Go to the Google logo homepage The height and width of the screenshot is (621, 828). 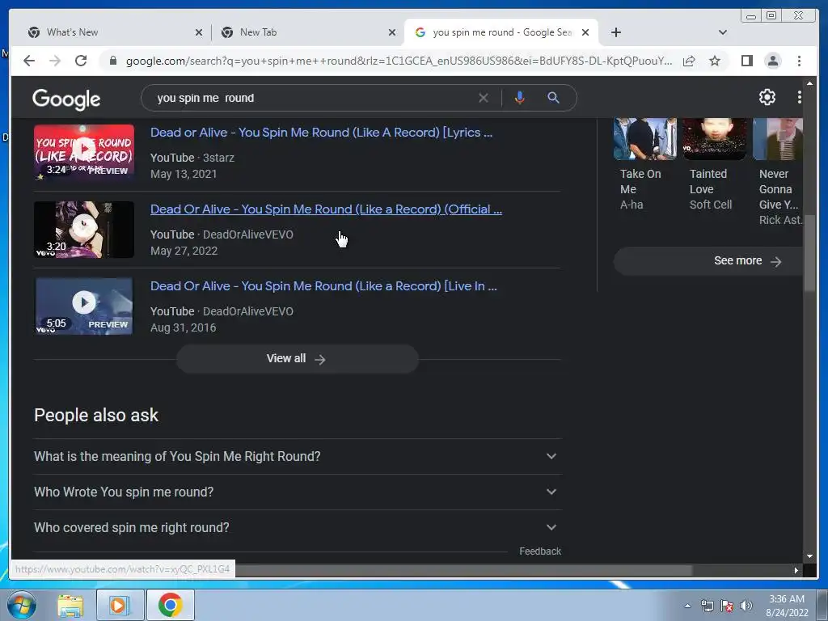pos(66,99)
